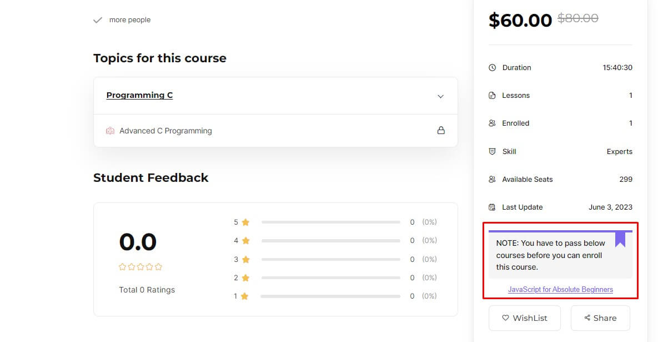Open the Programming C topic link
Screen dimensions: 658x342
[139, 95]
